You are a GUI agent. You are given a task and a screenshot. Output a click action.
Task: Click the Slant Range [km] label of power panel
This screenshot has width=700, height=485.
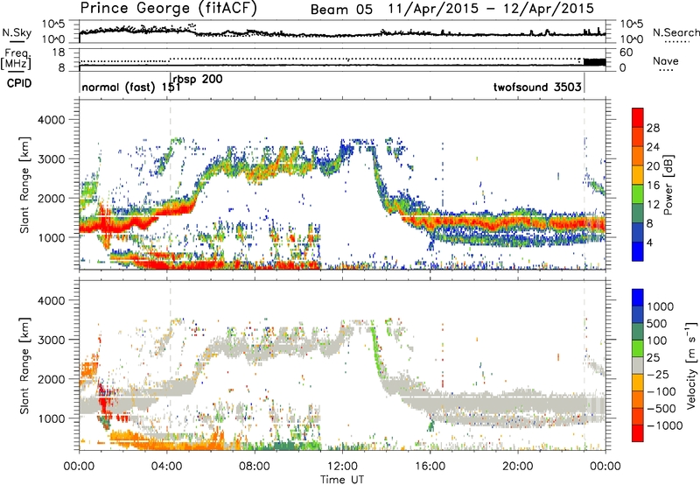click(x=24, y=185)
